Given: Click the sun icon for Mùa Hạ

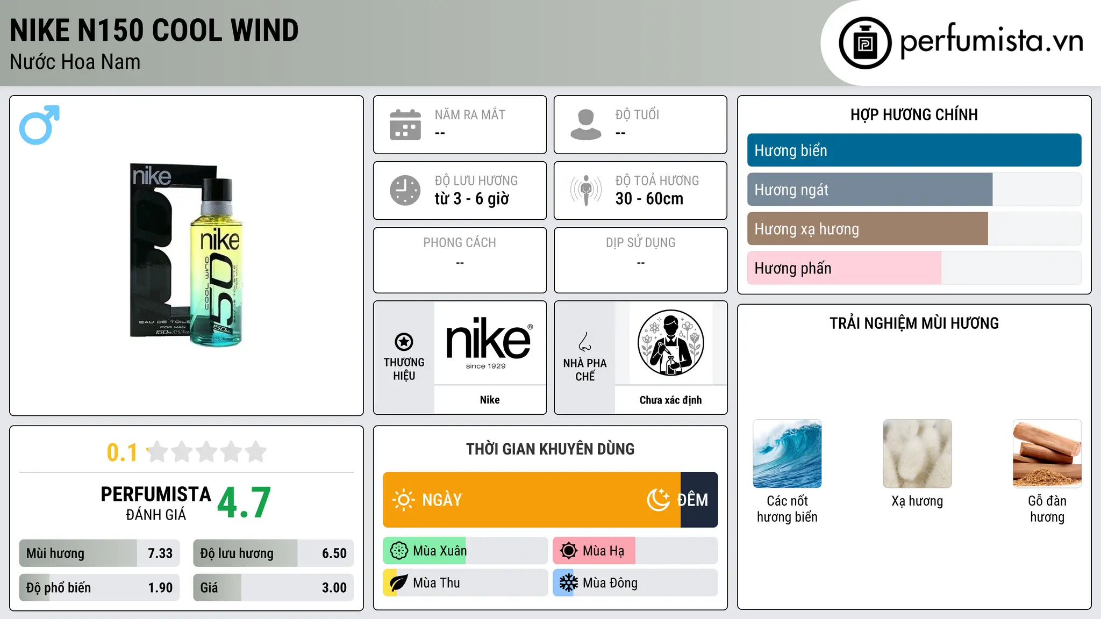Looking at the screenshot, I should point(569,551).
